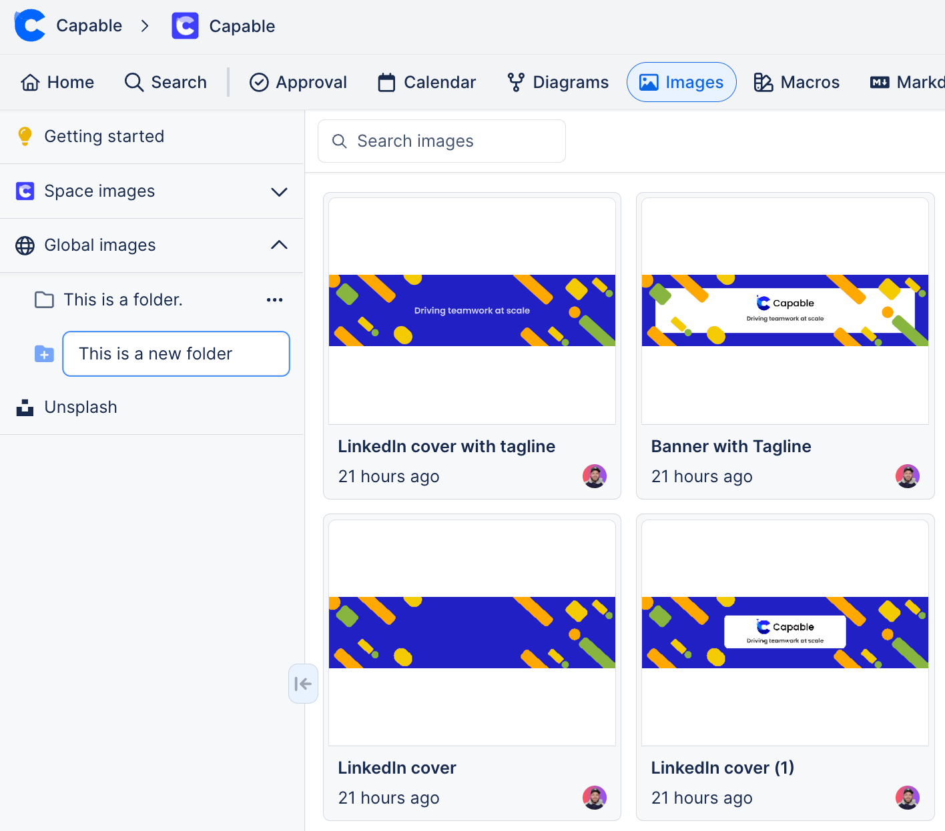
Task: Open the Approval tab
Action: (298, 82)
